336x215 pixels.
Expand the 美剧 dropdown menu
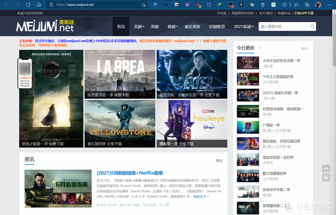tap(139, 26)
